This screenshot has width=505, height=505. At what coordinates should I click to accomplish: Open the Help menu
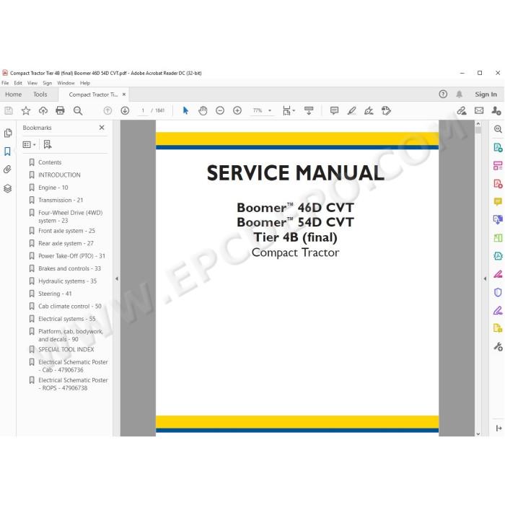[x=85, y=83]
